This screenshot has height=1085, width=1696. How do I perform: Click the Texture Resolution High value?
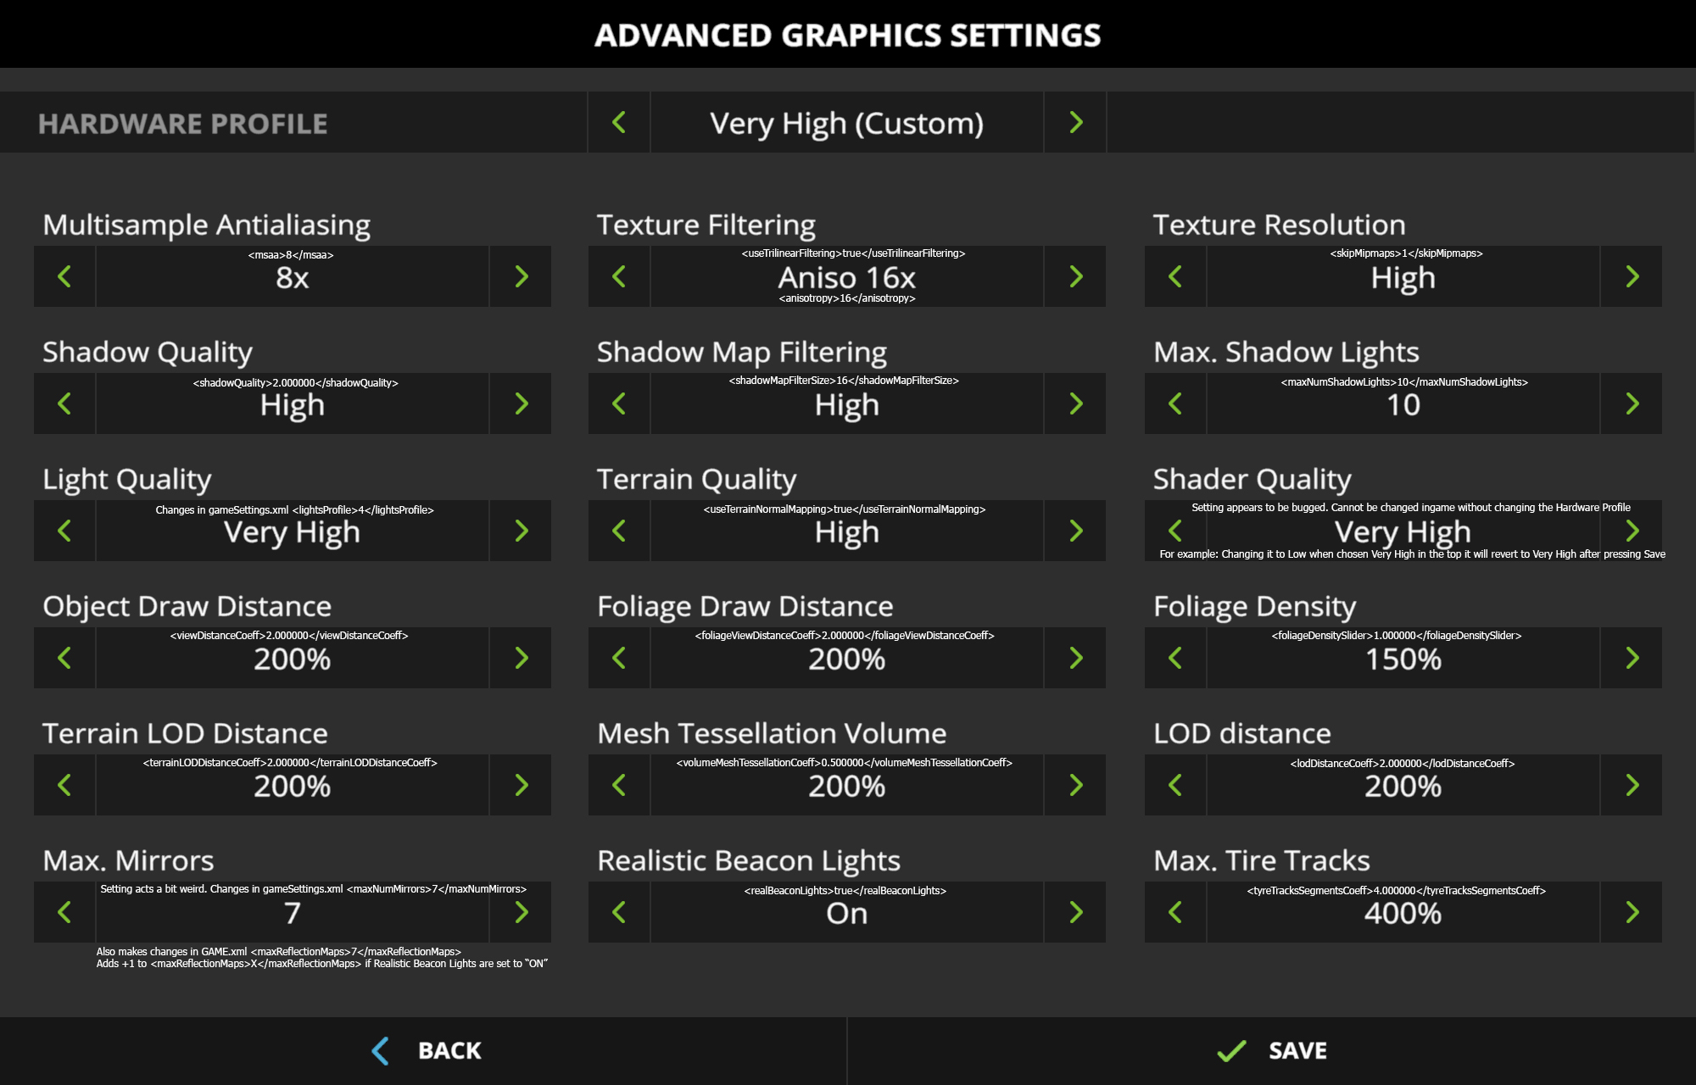[x=1403, y=276]
